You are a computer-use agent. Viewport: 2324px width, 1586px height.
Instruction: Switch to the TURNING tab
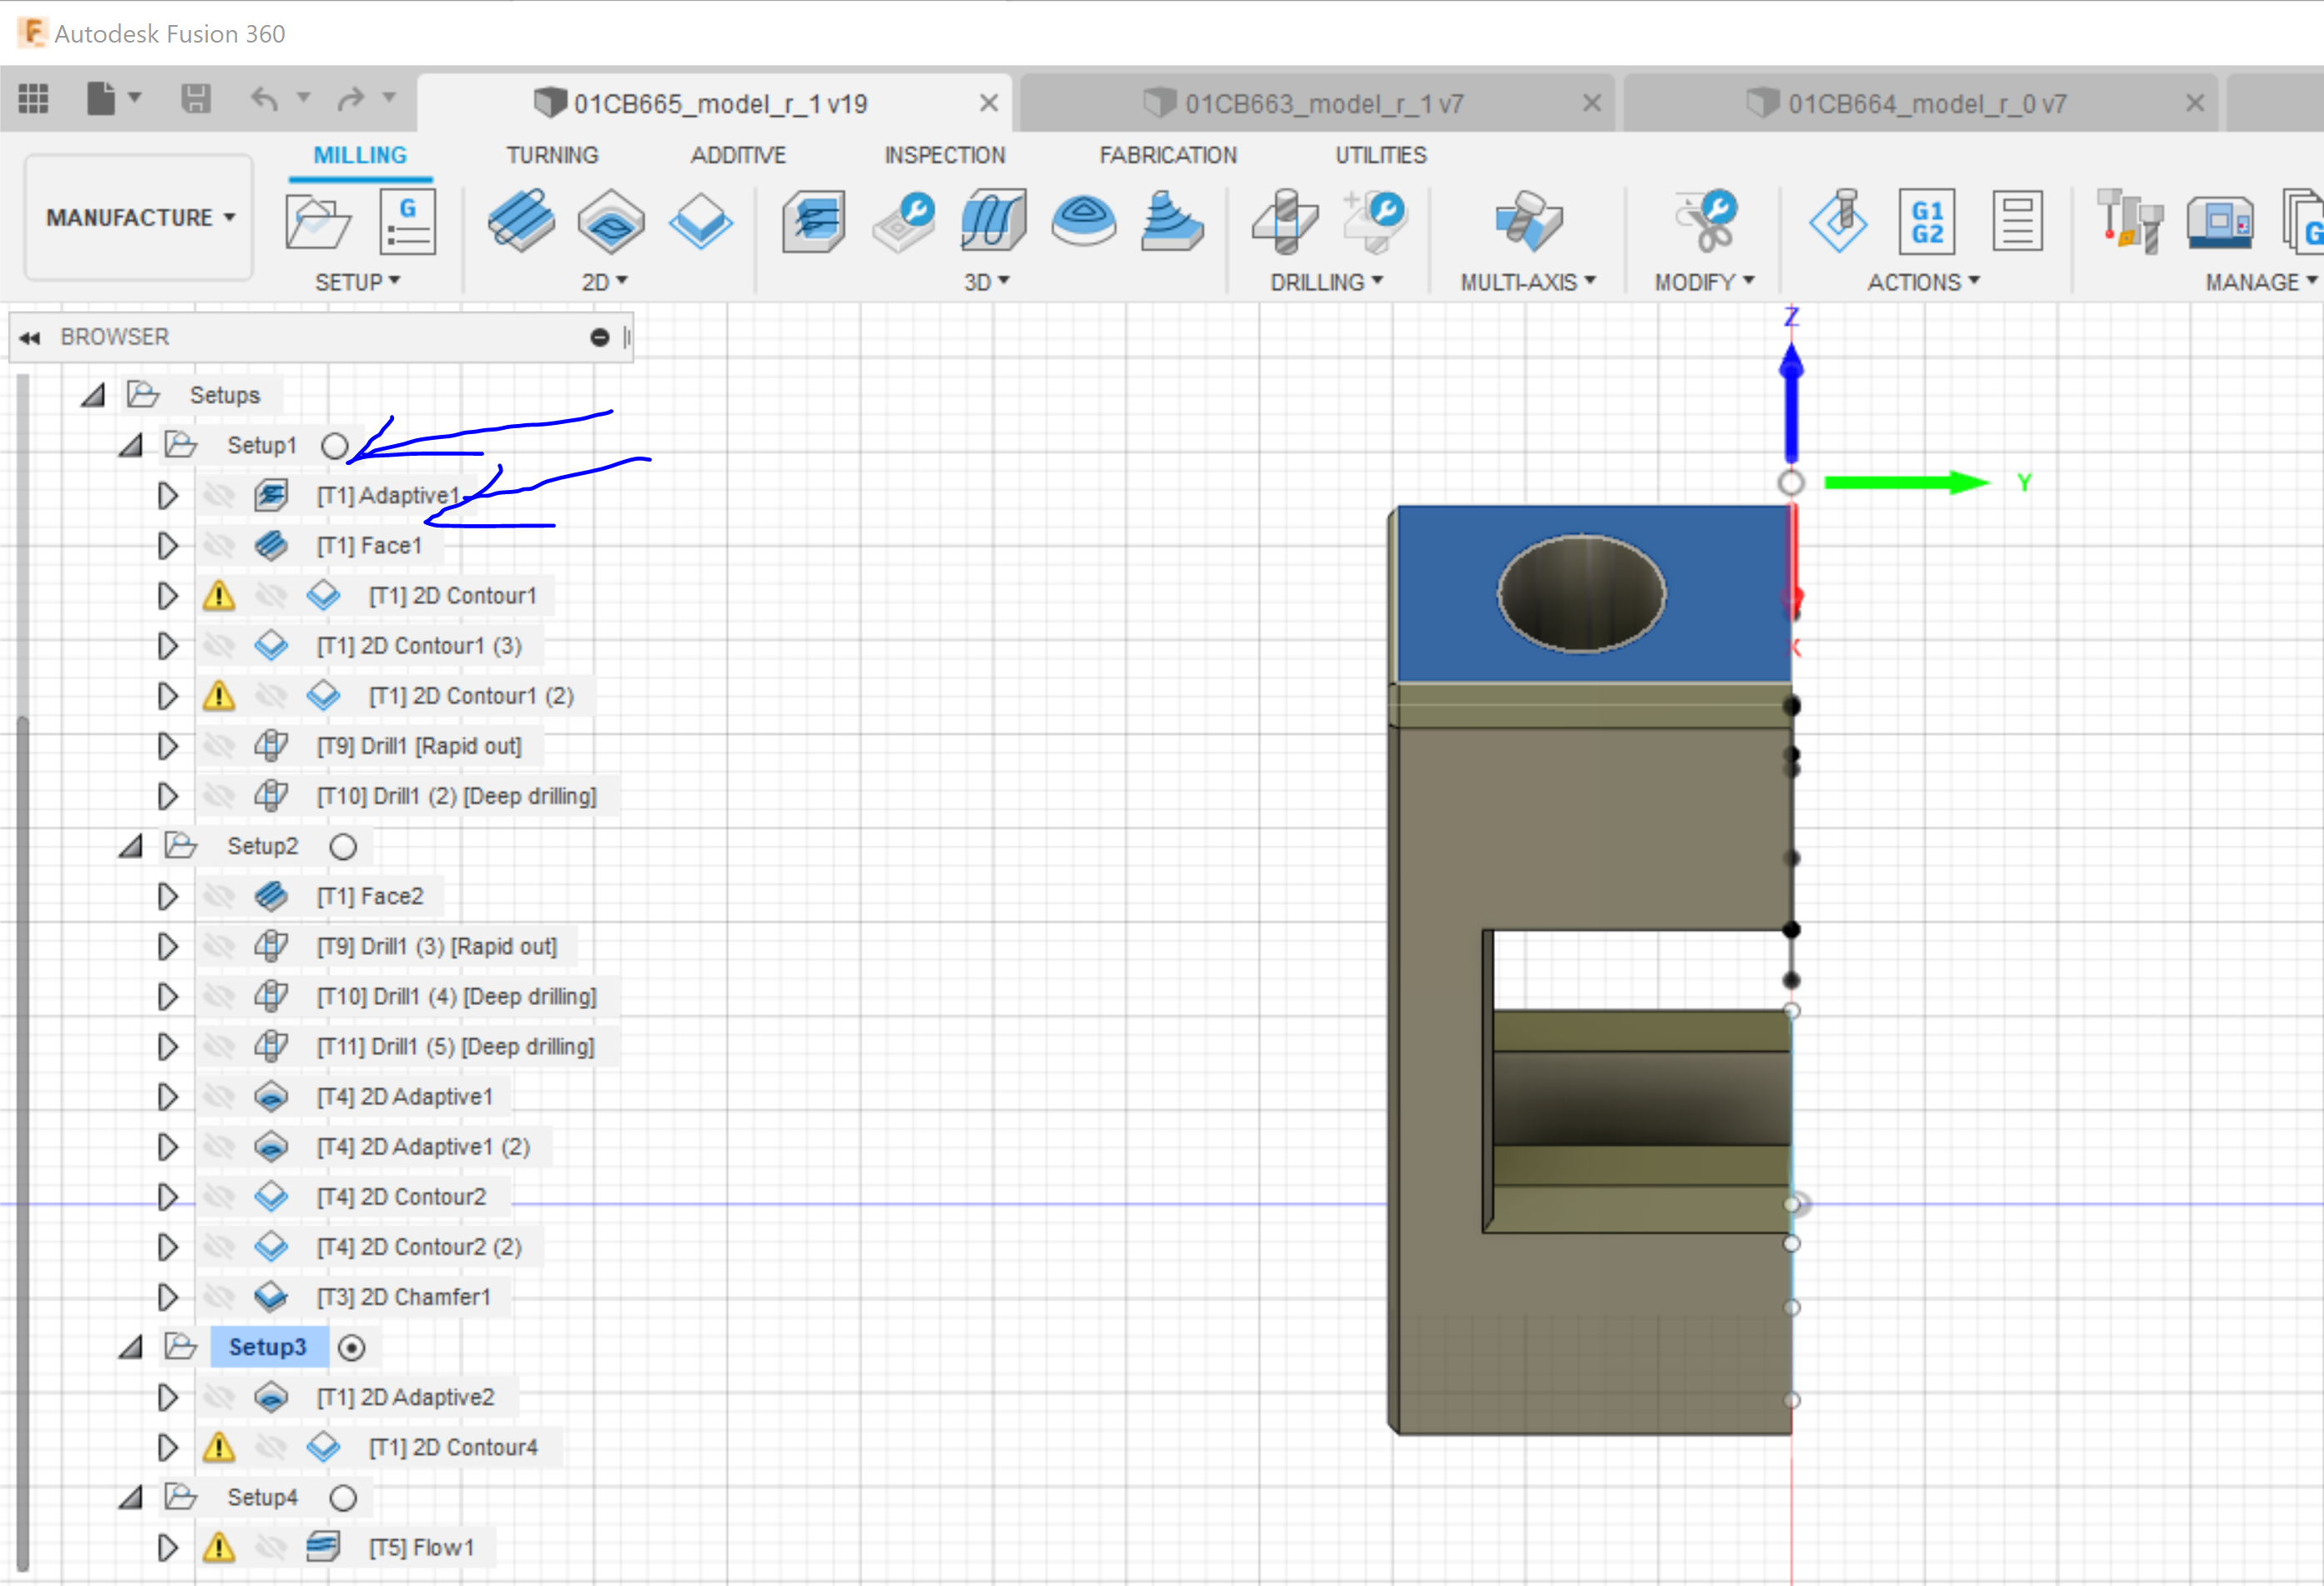[x=552, y=155]
